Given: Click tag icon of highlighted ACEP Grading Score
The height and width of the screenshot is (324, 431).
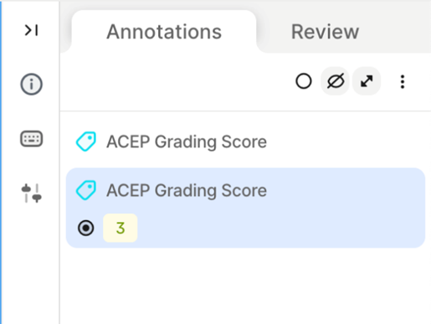Looking at the screenshot, I should tap(86, 190).
